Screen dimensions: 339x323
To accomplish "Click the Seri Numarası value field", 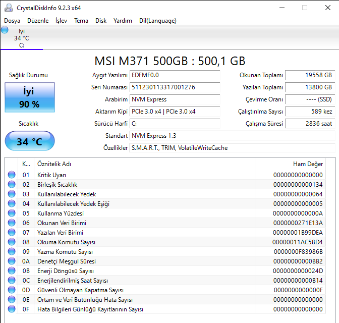I will click(175, 87).
